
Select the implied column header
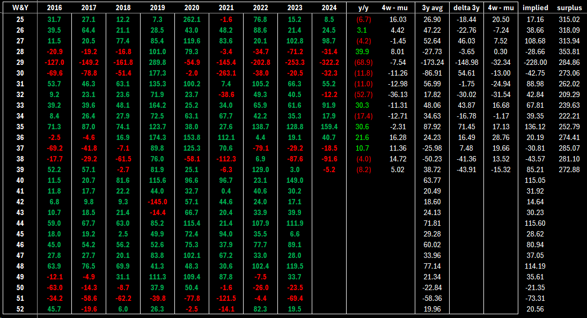535,8
